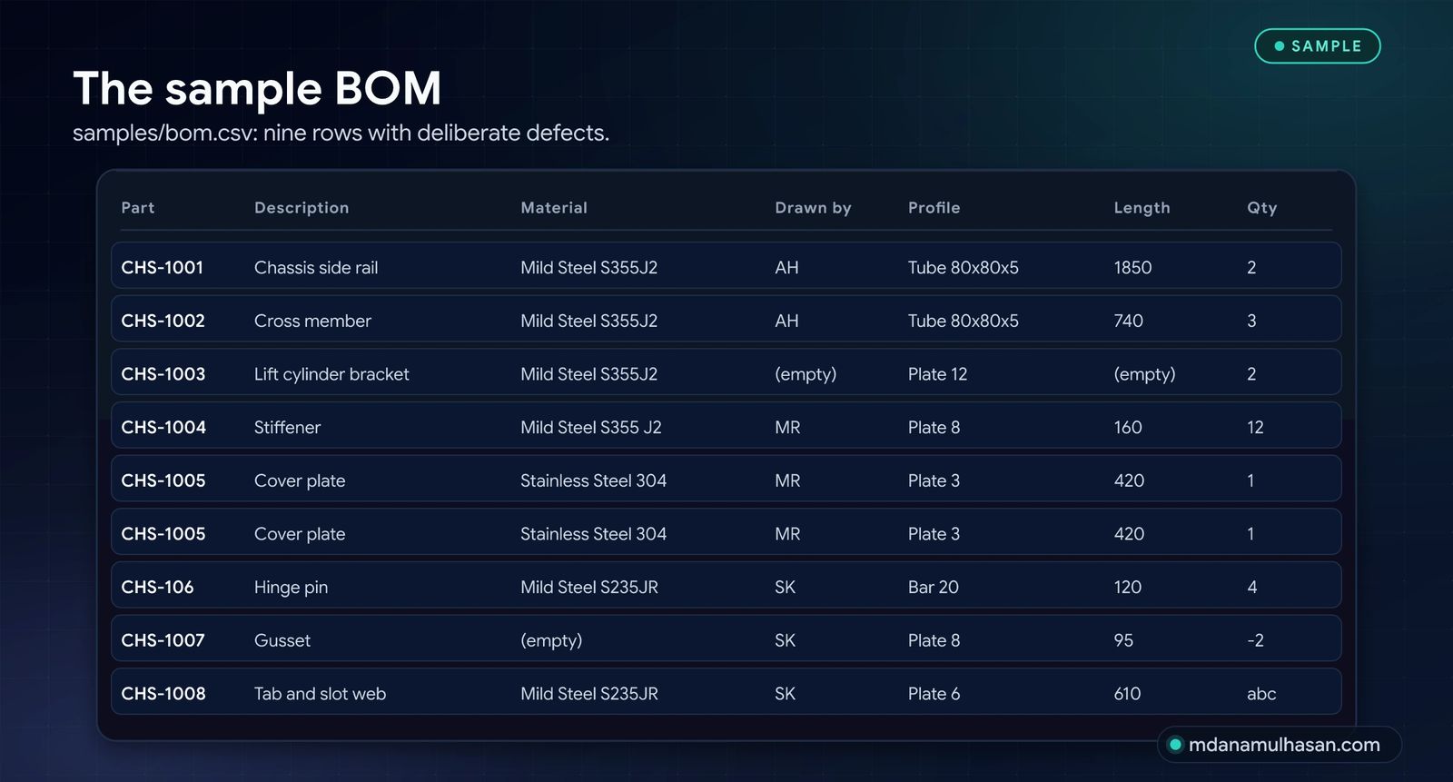Viewport: 1453px width, 782px height.
Task: Select part CHS-1004
Action: (x=163, y=428)
